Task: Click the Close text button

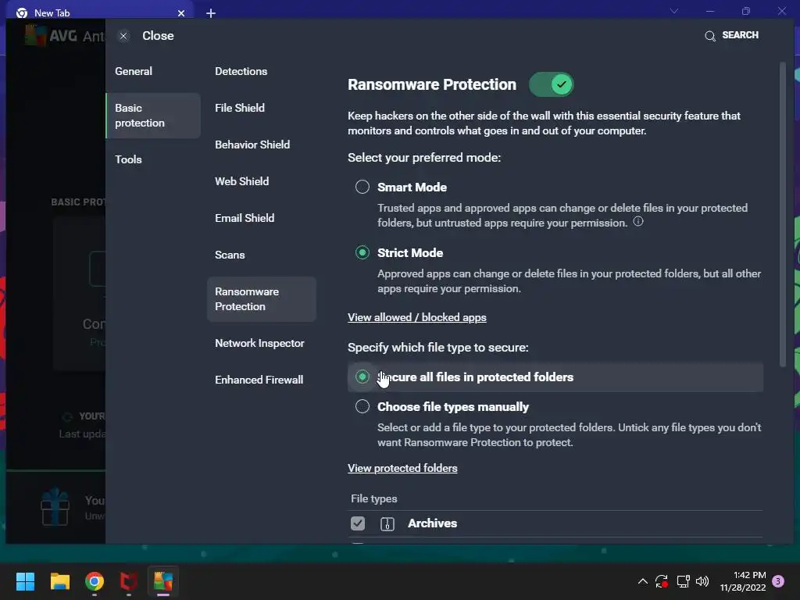Action: [158, 36]
